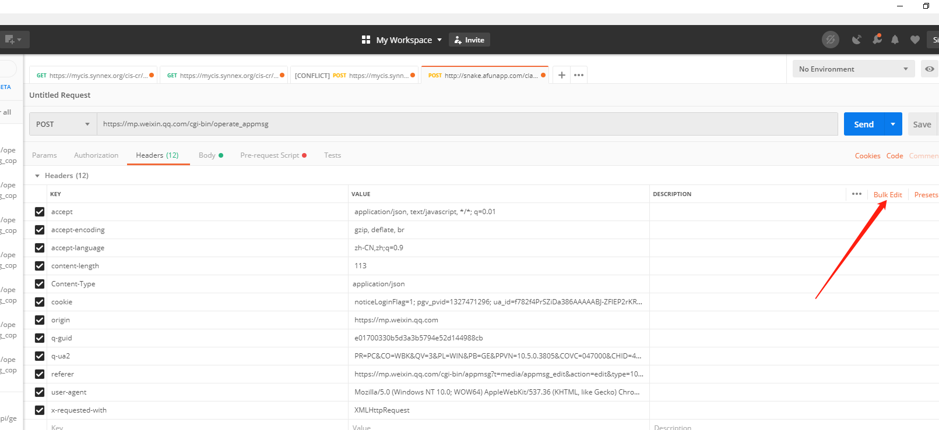Uncheck the cookie header checkbox
Screen dimensions: 939x430
click(40, 302)
